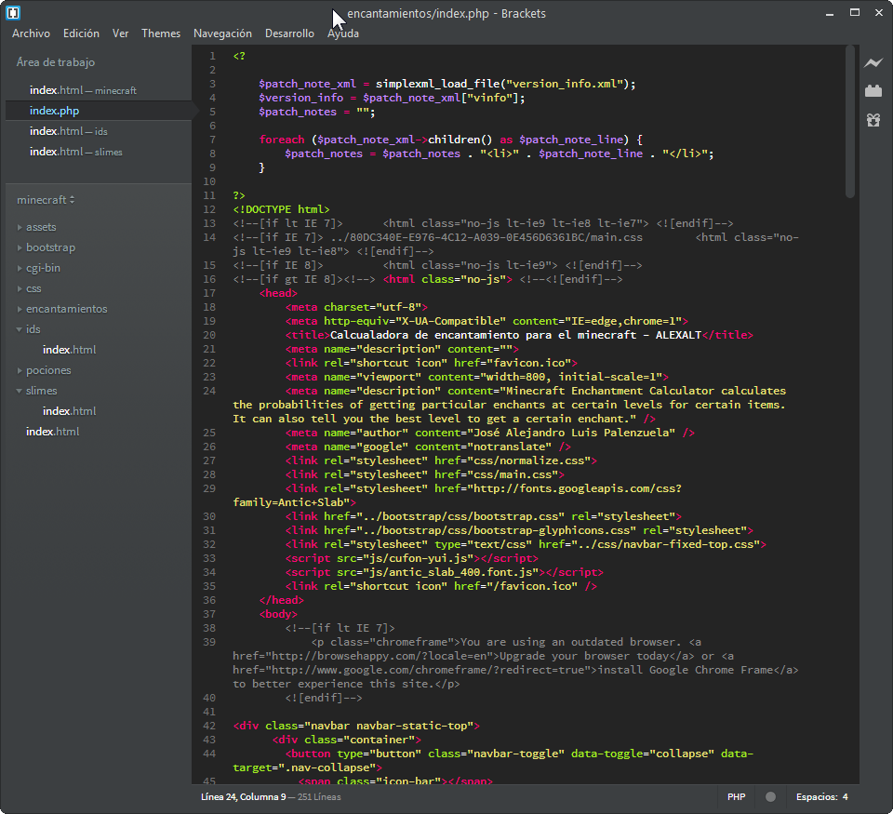Image resolution: width=893 pixels, height=814 pixels.
Task: Click line number 42 in the gutter
Action: coord(209,727)
